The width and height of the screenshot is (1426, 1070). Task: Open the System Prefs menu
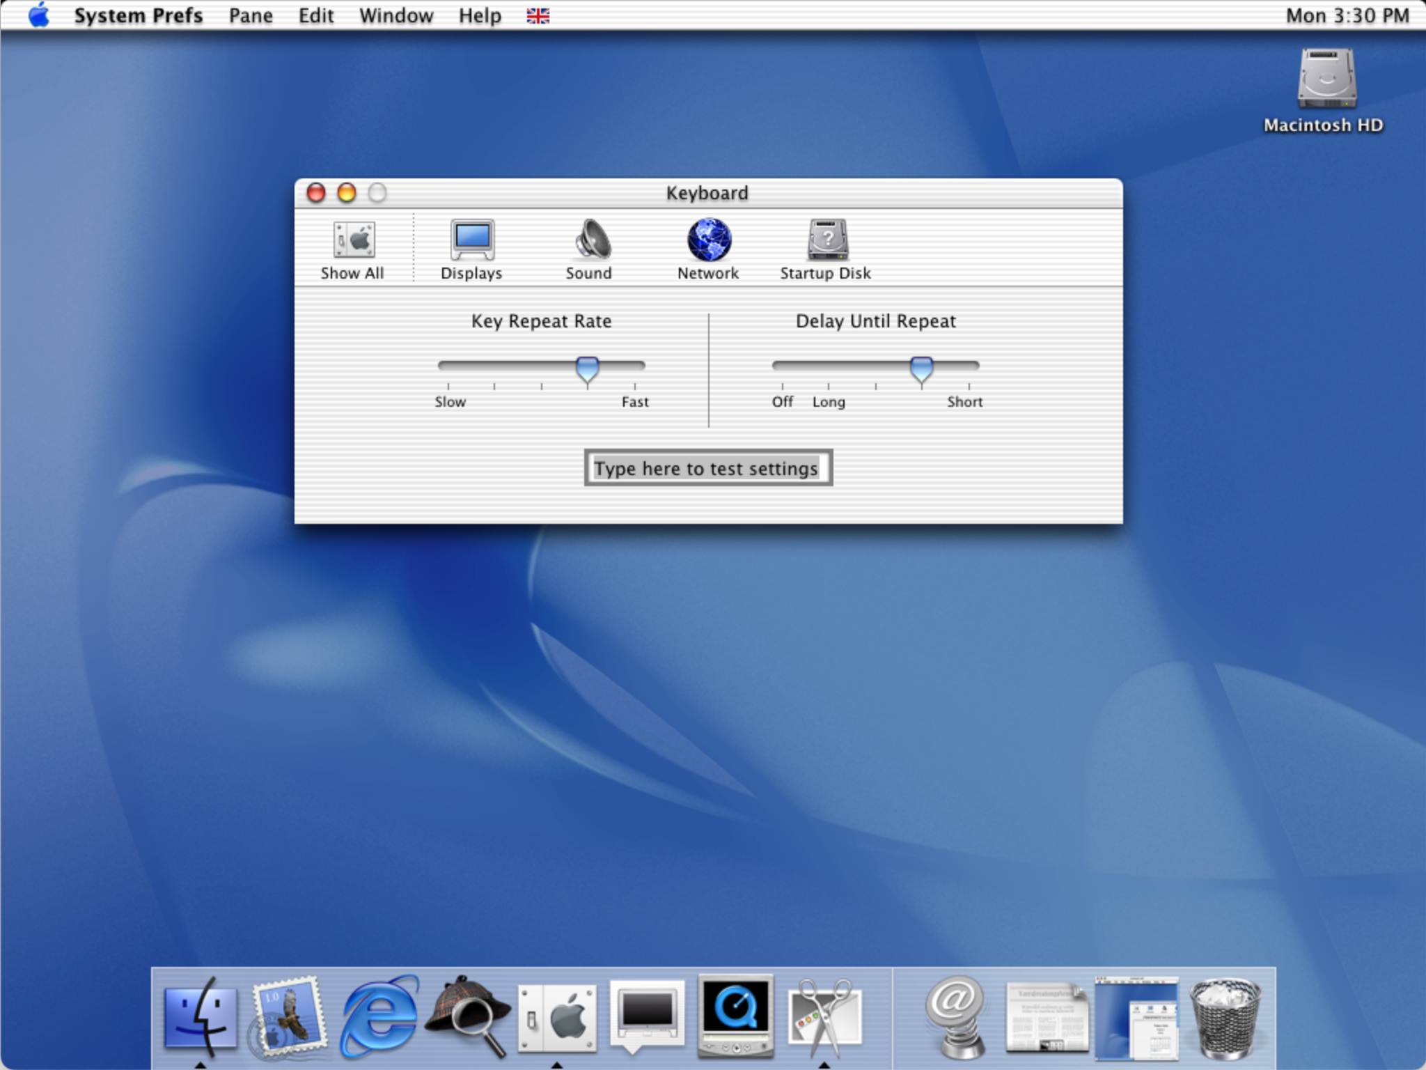point(138,15)
